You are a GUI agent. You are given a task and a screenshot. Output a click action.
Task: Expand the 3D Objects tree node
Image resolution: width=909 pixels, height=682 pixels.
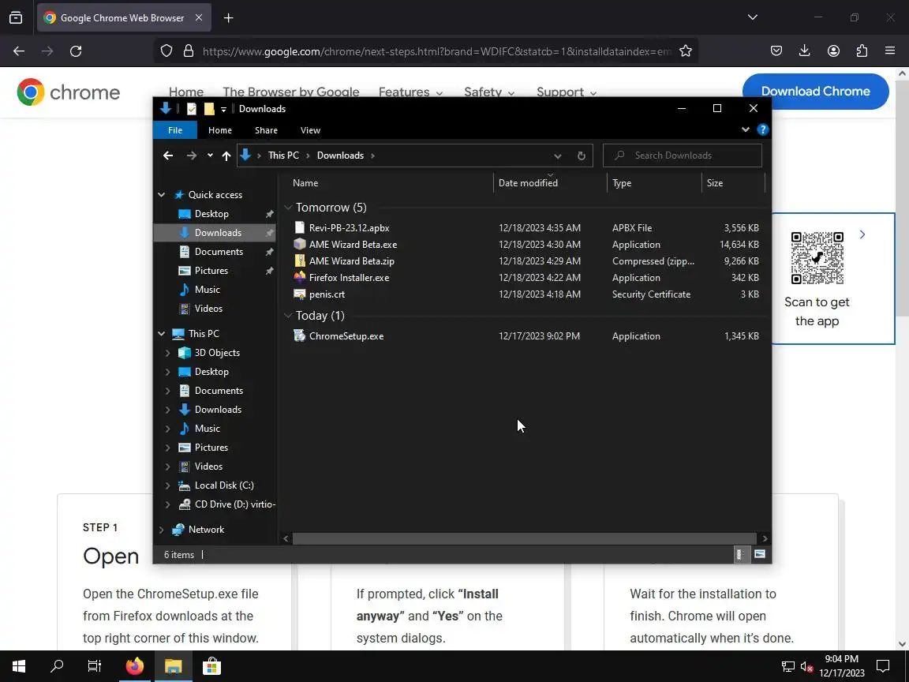[168, 353]
